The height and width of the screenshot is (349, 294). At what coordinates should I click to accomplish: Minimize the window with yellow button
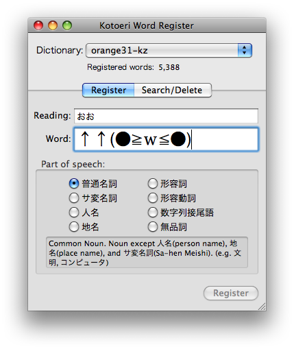53,25
